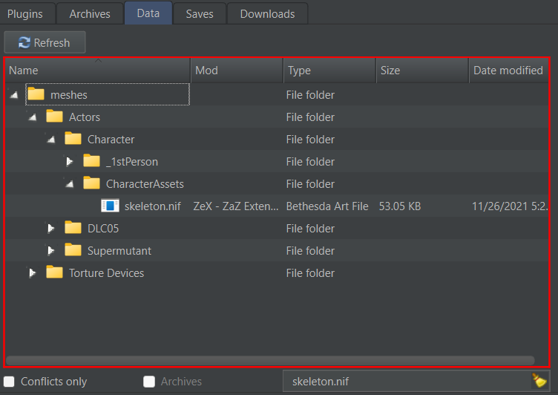Sort by the Mod column header
This screenshot has height=395, width=558.
[x=237, y=71]
